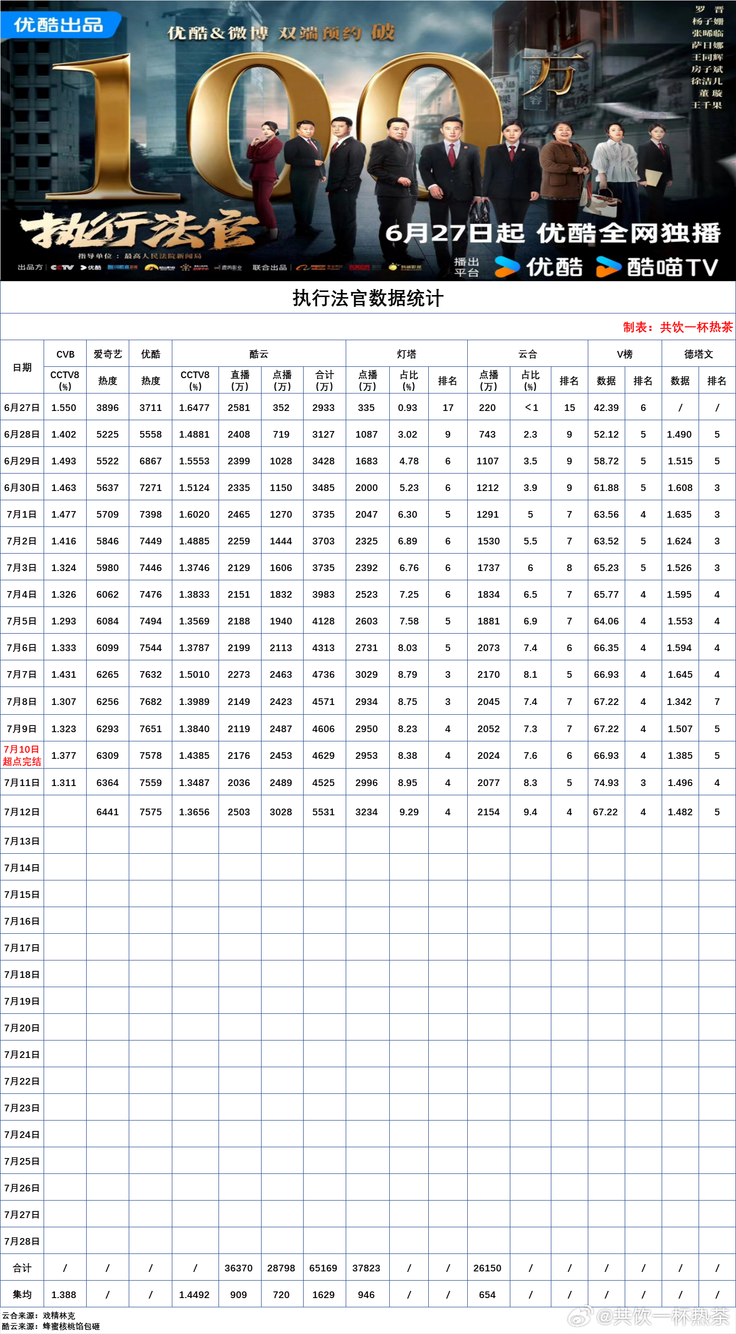The height and width of the screenshot is (1334, 736).
Task: Click the footnote 酷云来源：蜂蜜核桃馅包蝈
Action: 51,1326
